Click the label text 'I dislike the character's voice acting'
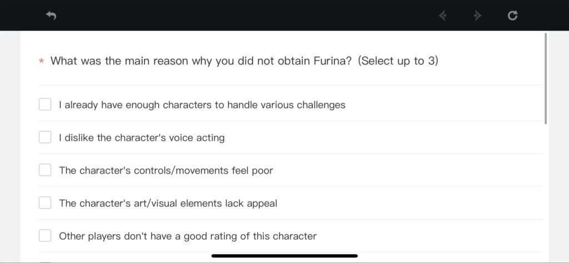Screen dimensions: 569x263 [x=142, y=138]
